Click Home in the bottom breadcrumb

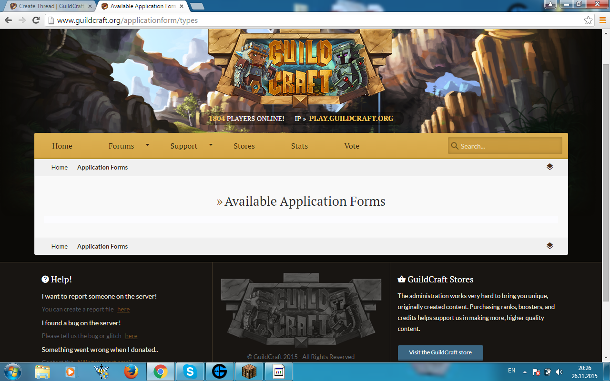(60, 246)
